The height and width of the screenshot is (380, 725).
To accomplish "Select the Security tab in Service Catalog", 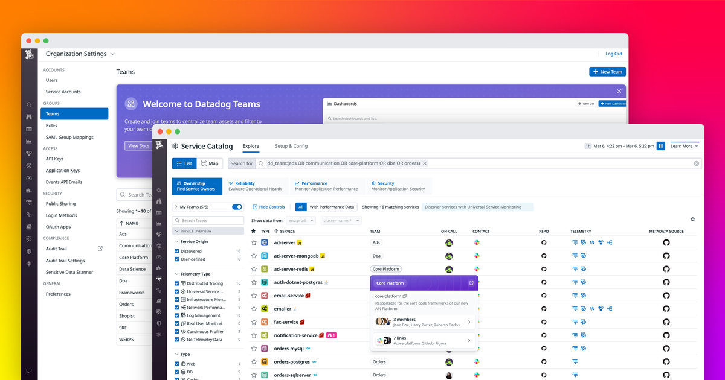I will coord(398,186).
